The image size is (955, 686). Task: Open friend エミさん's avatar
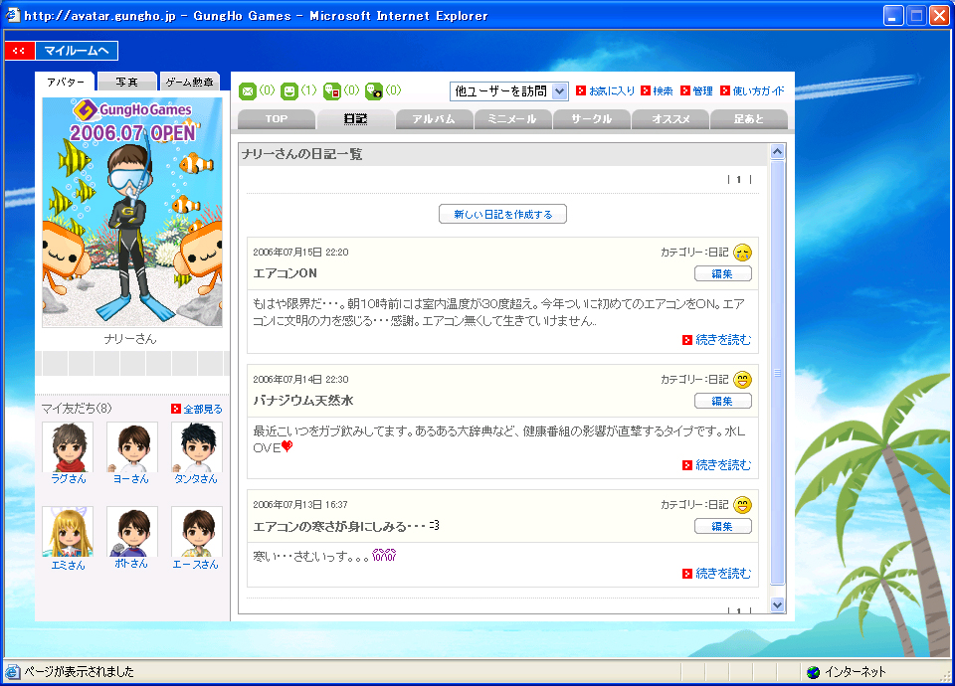[x=68, y=532]
